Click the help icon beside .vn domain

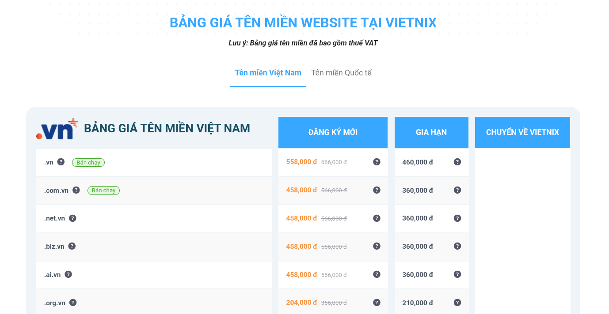[x=61, y=162]
